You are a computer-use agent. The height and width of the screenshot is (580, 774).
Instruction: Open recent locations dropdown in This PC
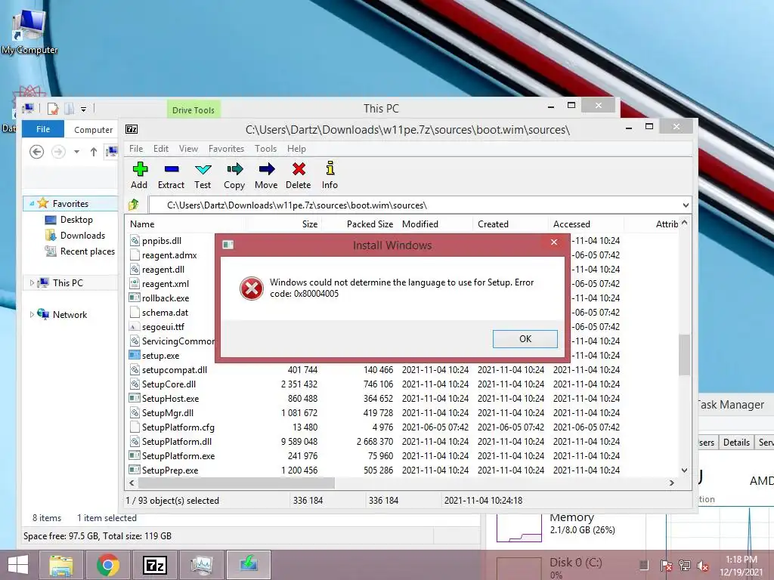point(76,152)
